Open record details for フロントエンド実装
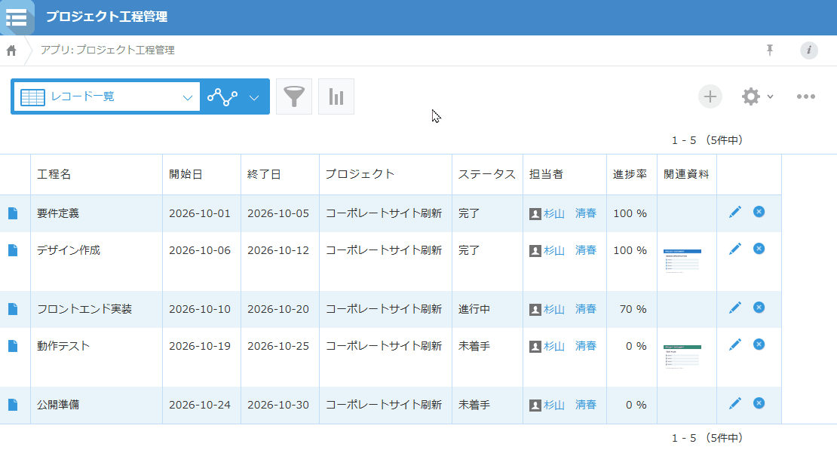The height and width of the screenshot is (450, 837). [x=13, y=309]
